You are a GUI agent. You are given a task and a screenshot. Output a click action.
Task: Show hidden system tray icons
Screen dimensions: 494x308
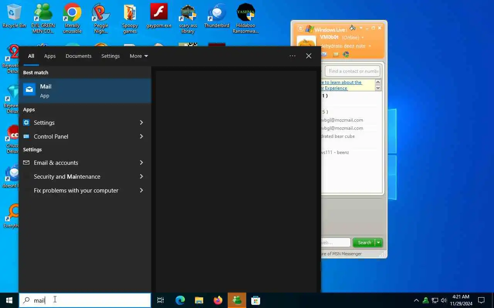[x=416, y=300]
